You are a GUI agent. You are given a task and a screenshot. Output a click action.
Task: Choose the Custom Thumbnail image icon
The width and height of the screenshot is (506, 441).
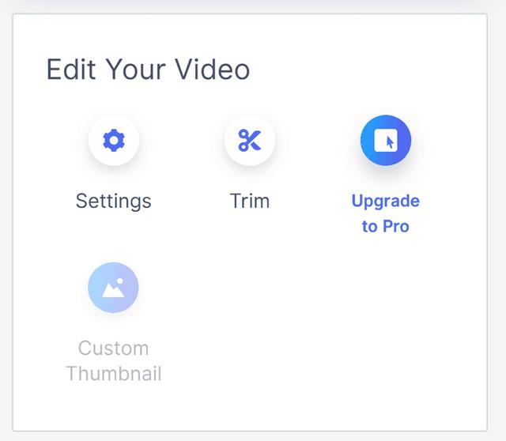113,288
